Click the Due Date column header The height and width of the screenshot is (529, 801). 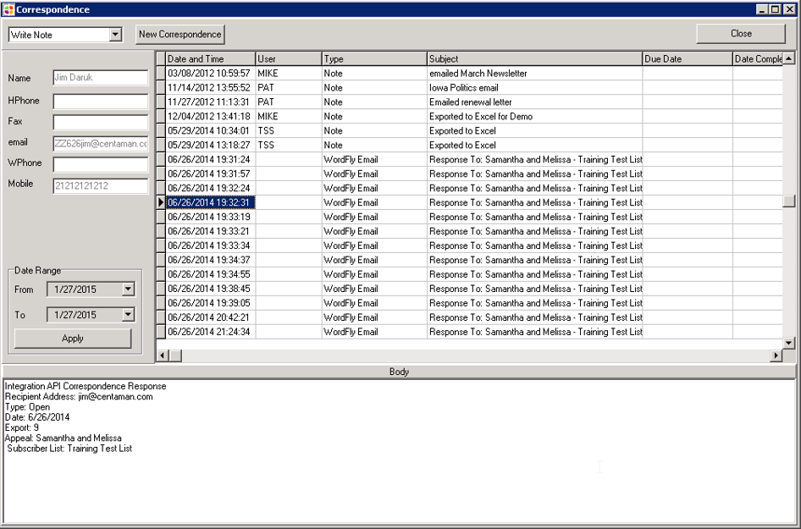coord(688,58)
